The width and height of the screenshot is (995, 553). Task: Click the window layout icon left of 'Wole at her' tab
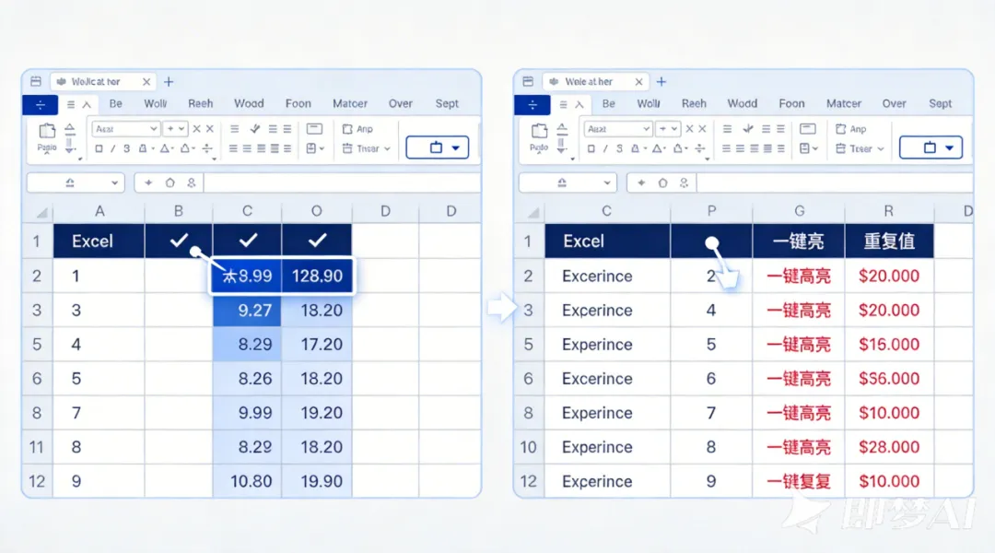[x=528, y=81]
